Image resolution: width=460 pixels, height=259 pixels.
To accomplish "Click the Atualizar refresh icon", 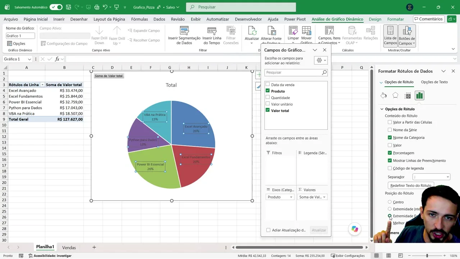I will tap(252, 31).
